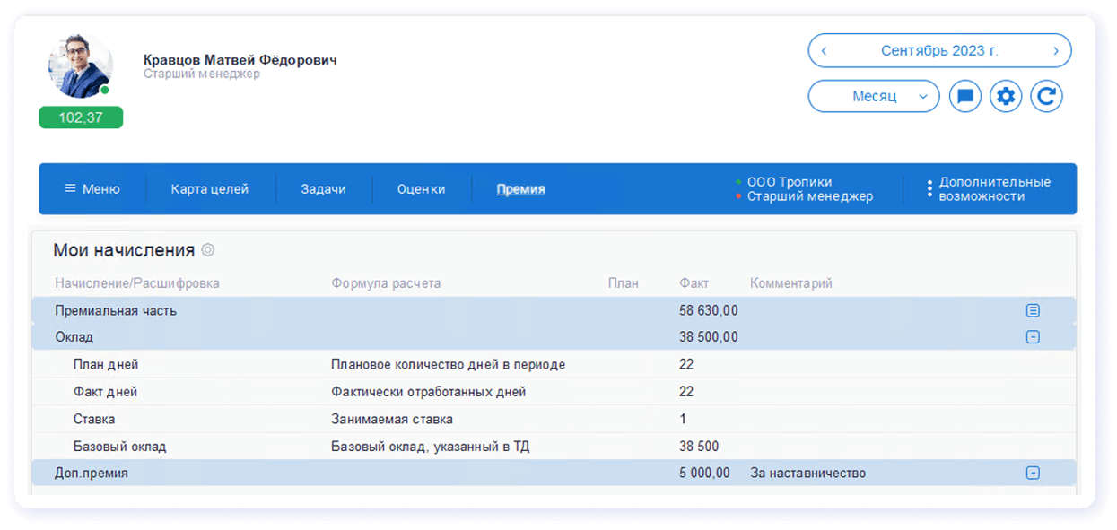Go to next month with the right arrow
This screenshot has width=1117, height=530.
[1055, 50]
